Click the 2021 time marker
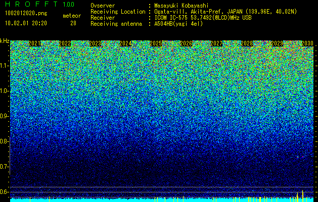This screenshot has height=202, width=318. 34,43
